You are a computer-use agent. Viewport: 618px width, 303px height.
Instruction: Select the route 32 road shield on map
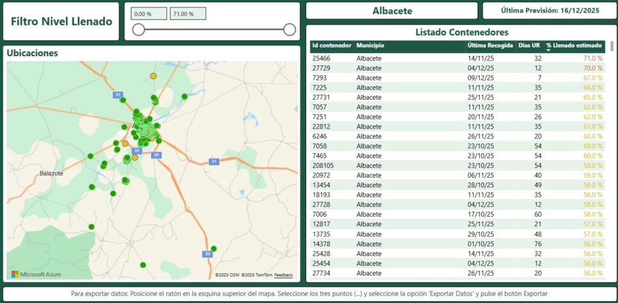(137, 150)
